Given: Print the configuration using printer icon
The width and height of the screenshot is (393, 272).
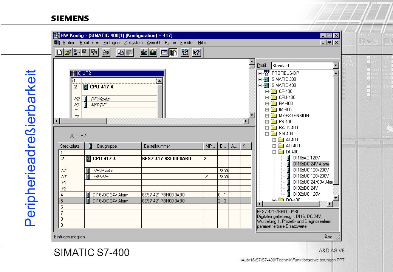Looking at the screenshot, I should (x=106, y=53).
